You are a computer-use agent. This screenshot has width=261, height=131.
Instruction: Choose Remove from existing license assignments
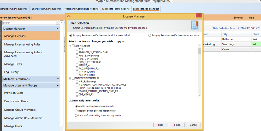[76, 116]
